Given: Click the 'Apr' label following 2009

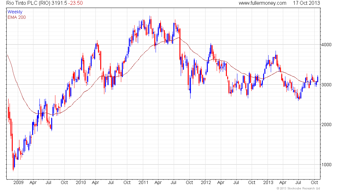Looking at the screenshot, I should click(x=33, y=182).
